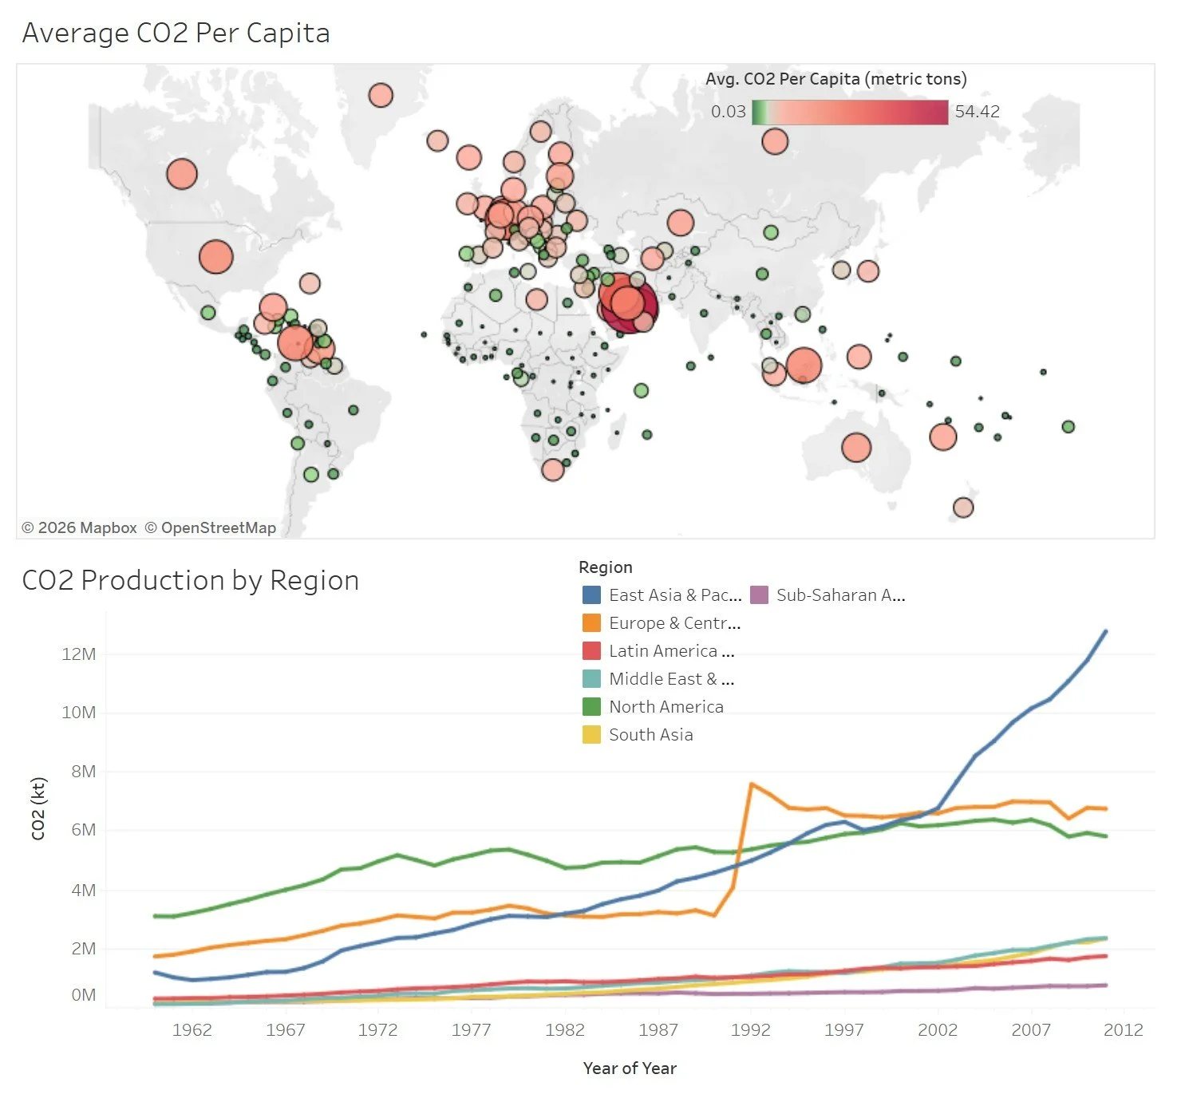Click the 8M y-axis label
This screenshot has height=1102, width=1185.
tap(83, 772)
